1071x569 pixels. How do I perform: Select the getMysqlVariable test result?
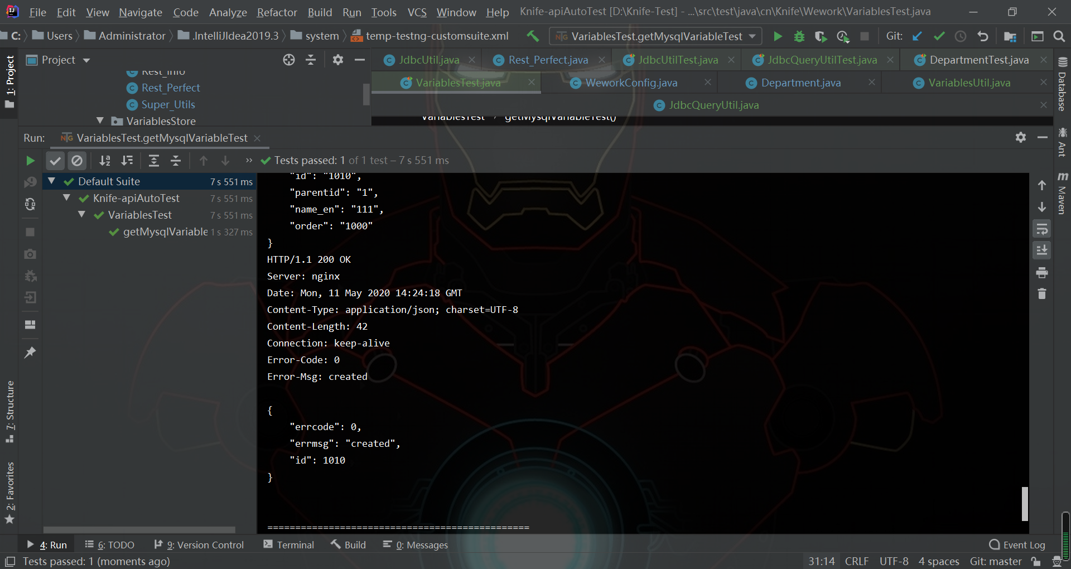(x=165, y=232)
